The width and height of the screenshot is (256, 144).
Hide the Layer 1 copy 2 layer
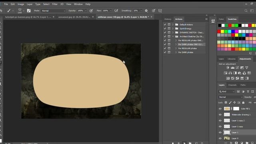(220, 121)
